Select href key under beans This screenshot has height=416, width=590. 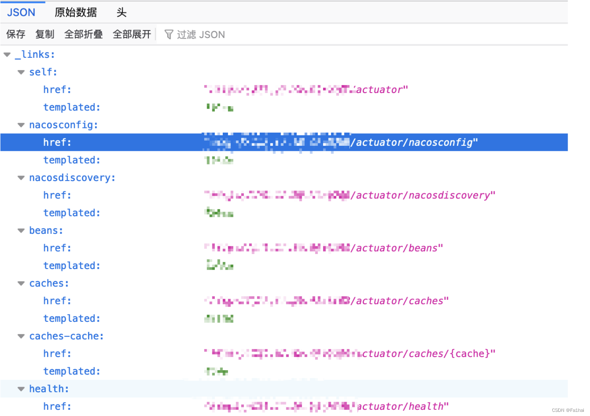click(57, 248)
